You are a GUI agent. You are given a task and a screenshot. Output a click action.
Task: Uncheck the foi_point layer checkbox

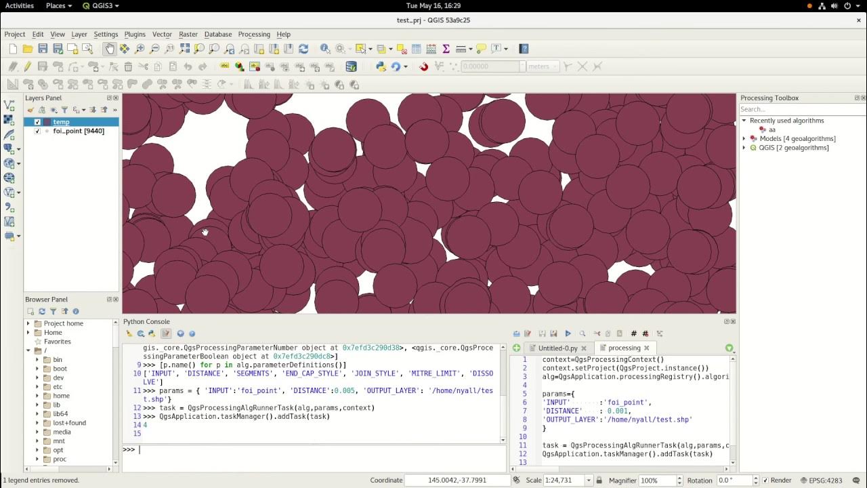click(37, 131)
